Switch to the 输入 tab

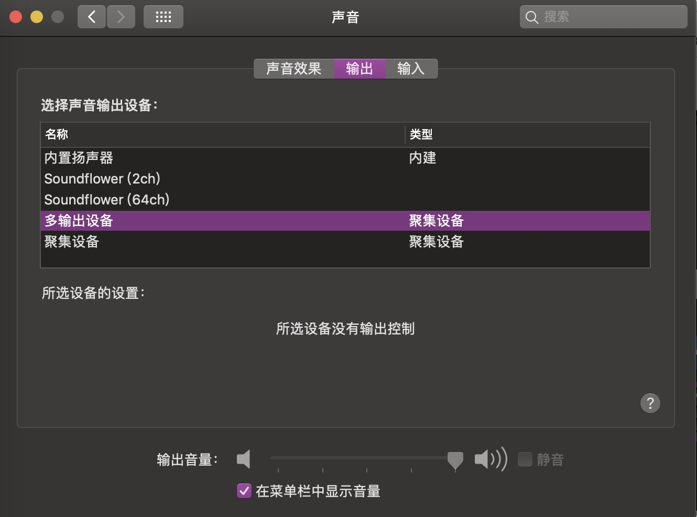tap(411, 69)
